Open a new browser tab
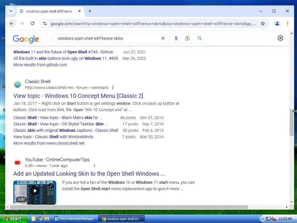The height and width of the screenshot is (223, 297). pyautogui.click(x=90, y=11)
